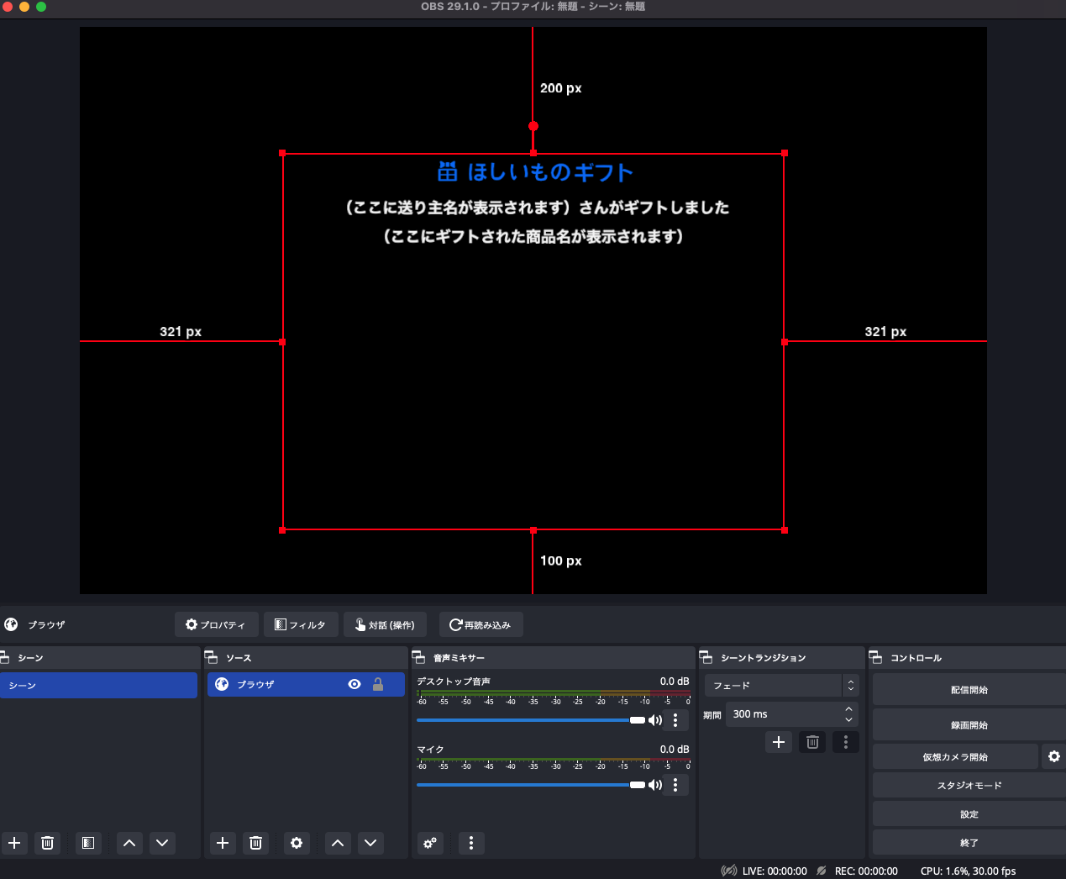The image size is (1066, 879).
Task: Add a new source with the plus icon
Action: [x=223, y=843]
